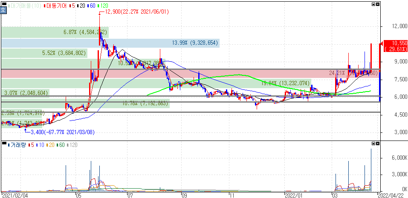Click the 10.78% volume profile label
Screen dimensions: 408x198
pos(145,103)
